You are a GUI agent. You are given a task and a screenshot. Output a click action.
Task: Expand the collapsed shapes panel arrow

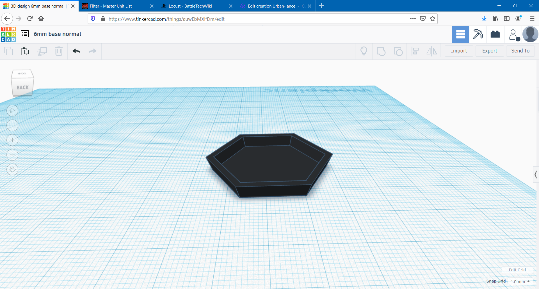[x=536, y=175]
